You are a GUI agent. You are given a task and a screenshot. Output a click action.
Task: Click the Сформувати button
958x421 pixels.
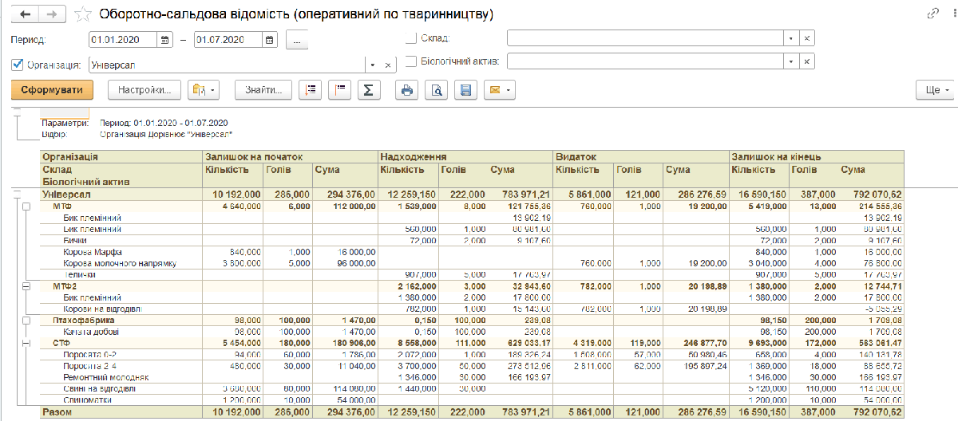coord(53,90)
